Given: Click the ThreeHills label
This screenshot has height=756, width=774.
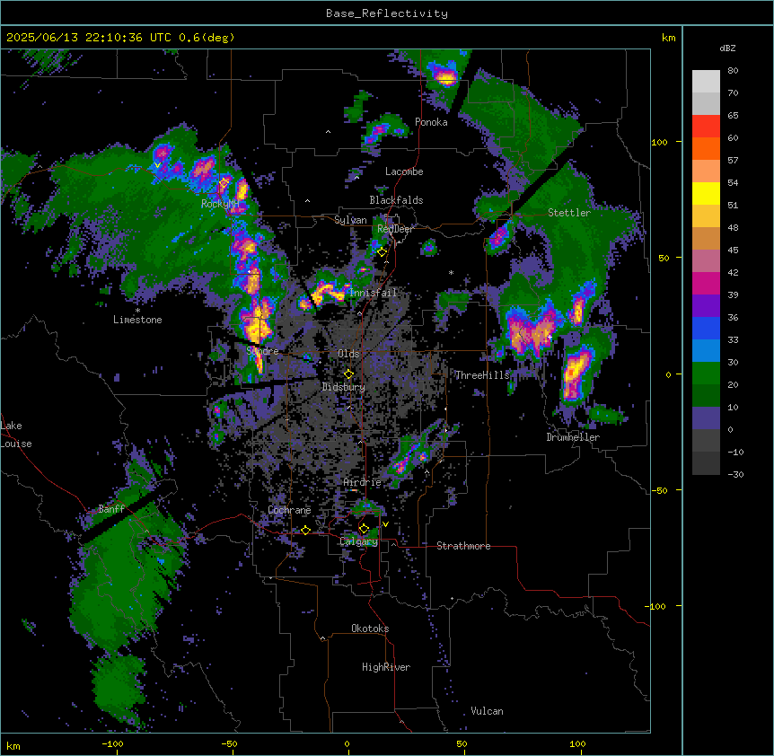Looking at the screenshot, I should 482,375.
